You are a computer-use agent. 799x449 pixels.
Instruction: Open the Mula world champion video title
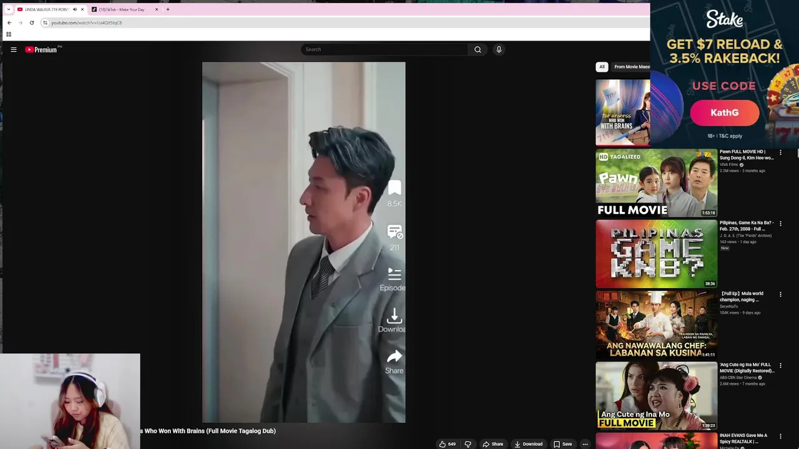pyautogui.click(x=743, y=297)
